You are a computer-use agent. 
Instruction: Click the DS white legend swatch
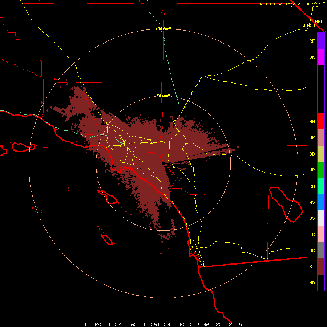tap(321, 218)
